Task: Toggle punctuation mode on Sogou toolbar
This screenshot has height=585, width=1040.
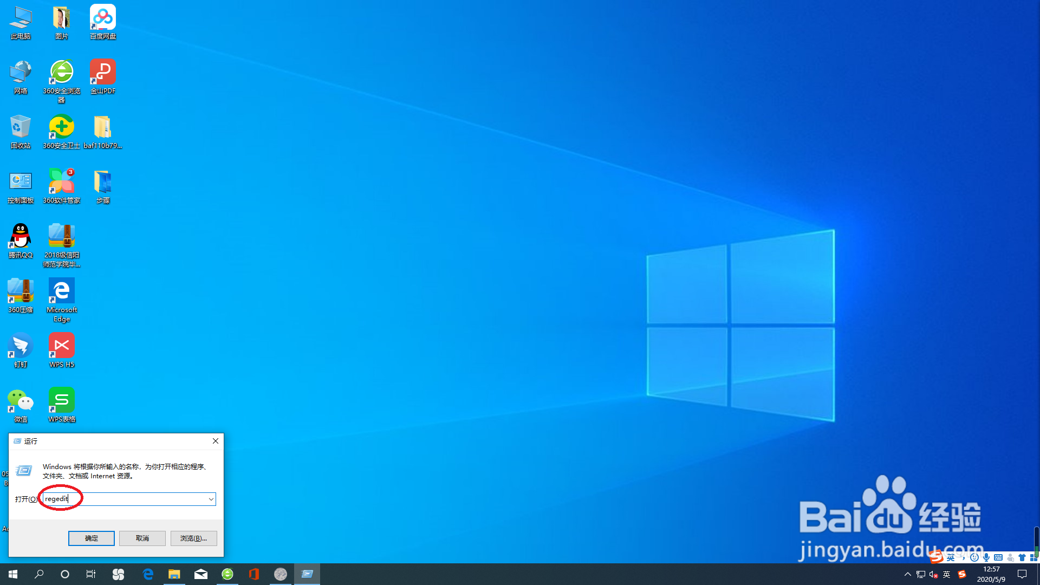Action: pos(963,557)
